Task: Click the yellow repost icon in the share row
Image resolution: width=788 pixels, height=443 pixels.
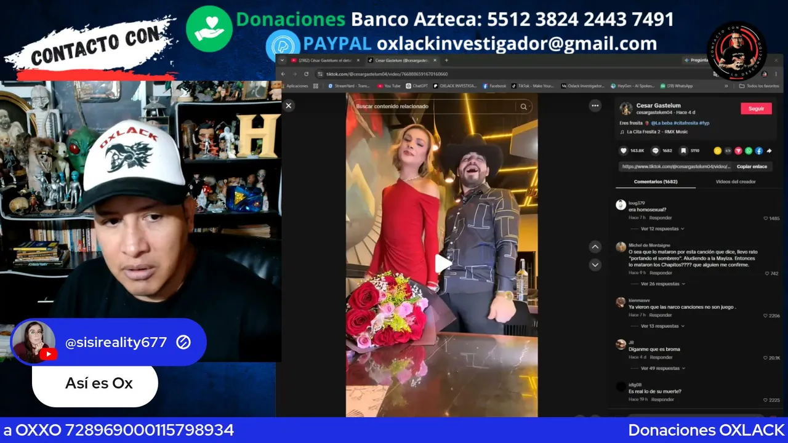Action: 717,151
